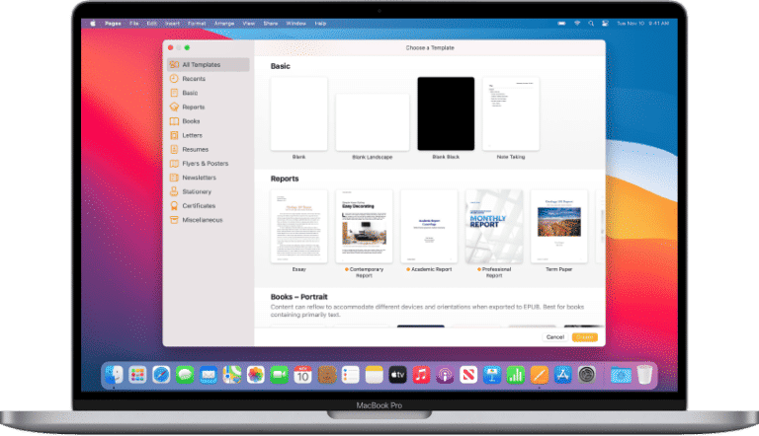759x436 pixels.
Task: Open the Pages menu
Action: [113, 24]
